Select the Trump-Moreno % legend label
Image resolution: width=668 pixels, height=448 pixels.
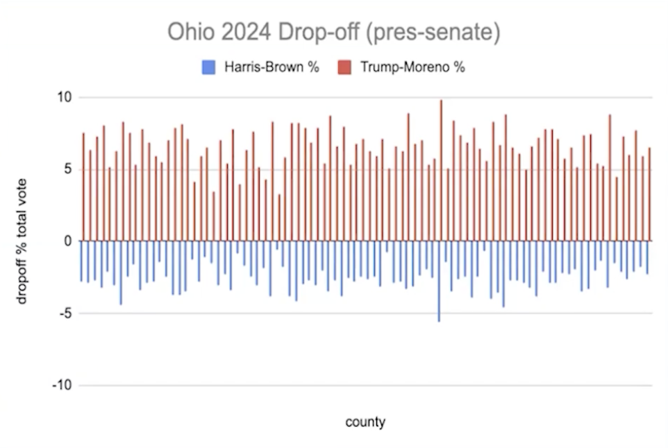(x=413, y=67)
